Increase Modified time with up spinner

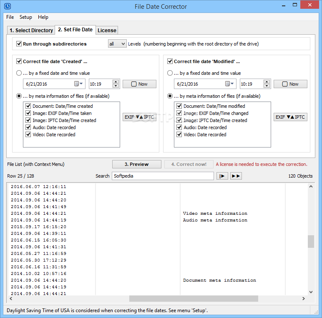tap(267, 81)
